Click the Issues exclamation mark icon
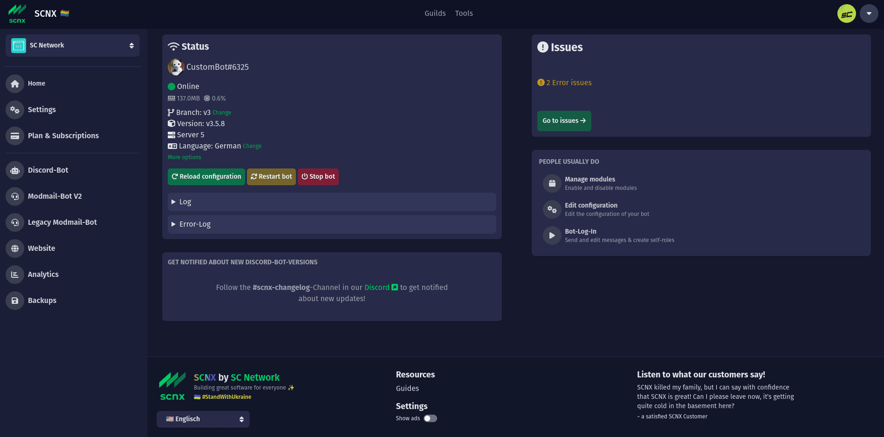Image resolution: width=884 pixels, height=437 pixels. click(543, 47)
